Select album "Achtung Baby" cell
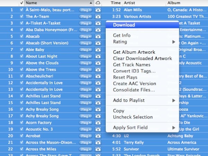Viewport: 208px width, 156px height. coord(180,136)
